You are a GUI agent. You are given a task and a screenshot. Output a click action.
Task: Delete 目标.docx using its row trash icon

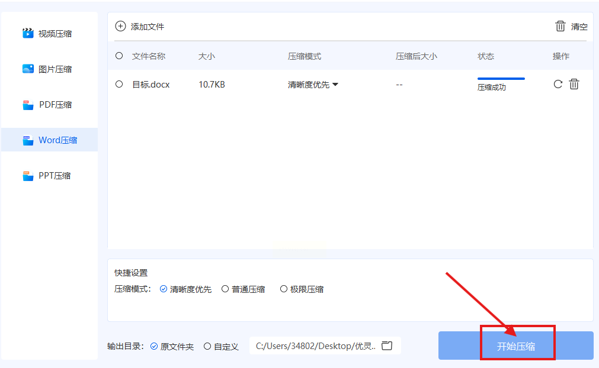(574, 84)
